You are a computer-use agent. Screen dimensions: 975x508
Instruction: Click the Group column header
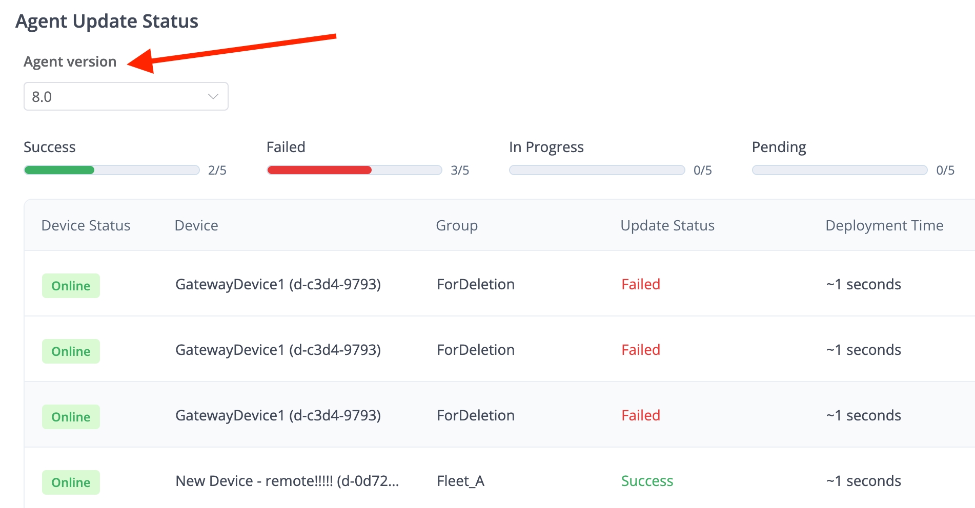[457, 225]
